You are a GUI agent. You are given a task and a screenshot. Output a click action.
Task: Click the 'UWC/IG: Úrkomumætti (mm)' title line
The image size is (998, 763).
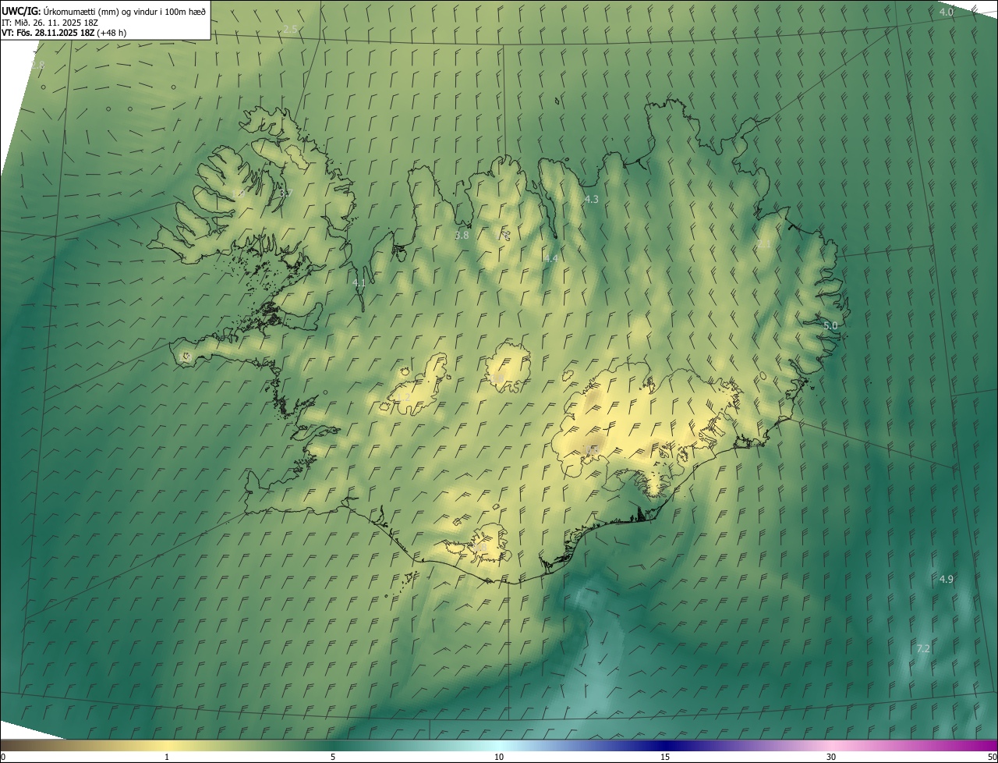104,11
